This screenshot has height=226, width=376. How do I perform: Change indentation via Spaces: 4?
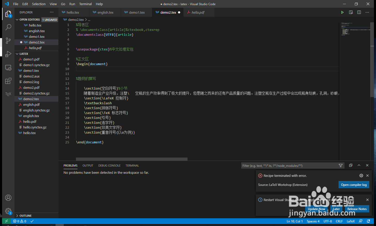coord(313,221)
